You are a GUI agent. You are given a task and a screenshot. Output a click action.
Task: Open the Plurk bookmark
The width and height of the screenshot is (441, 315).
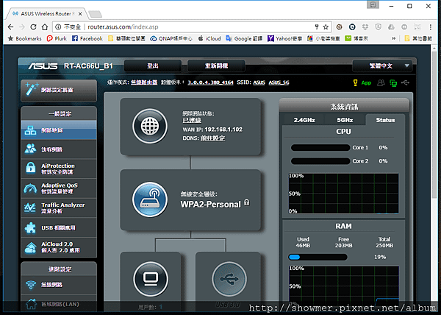pos(57,38)
